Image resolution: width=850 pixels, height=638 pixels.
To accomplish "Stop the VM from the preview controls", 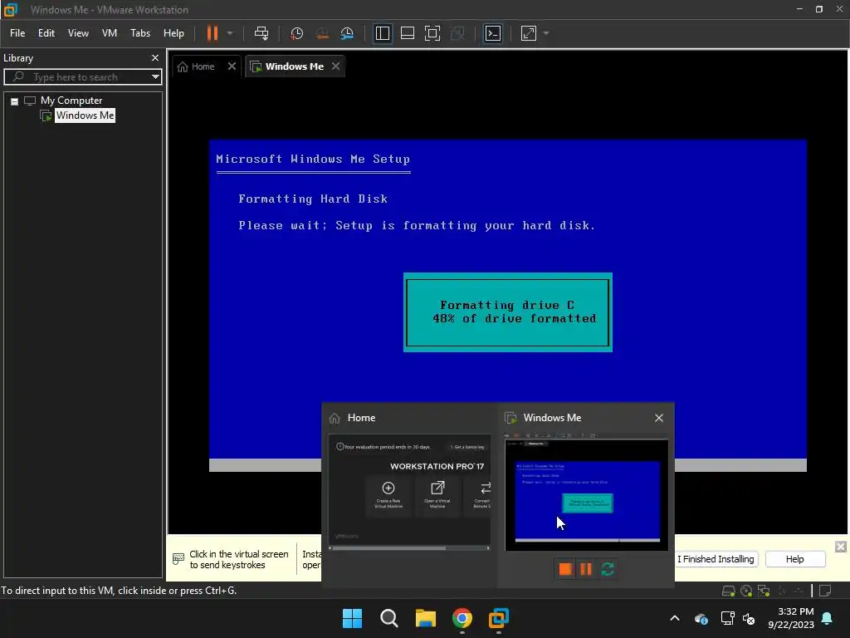I will point(564,568).
